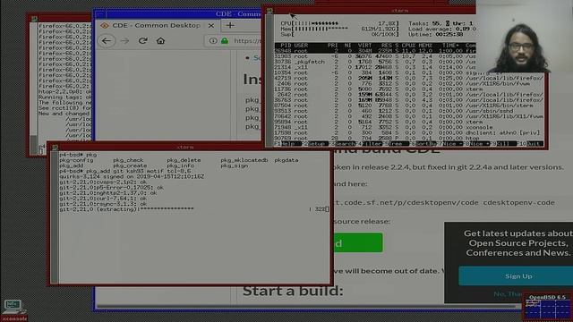The height and width of the screenshot is (322, 573).
Task: Click the pkg_add xterm left scrollbar
Action: click(55, 217)
